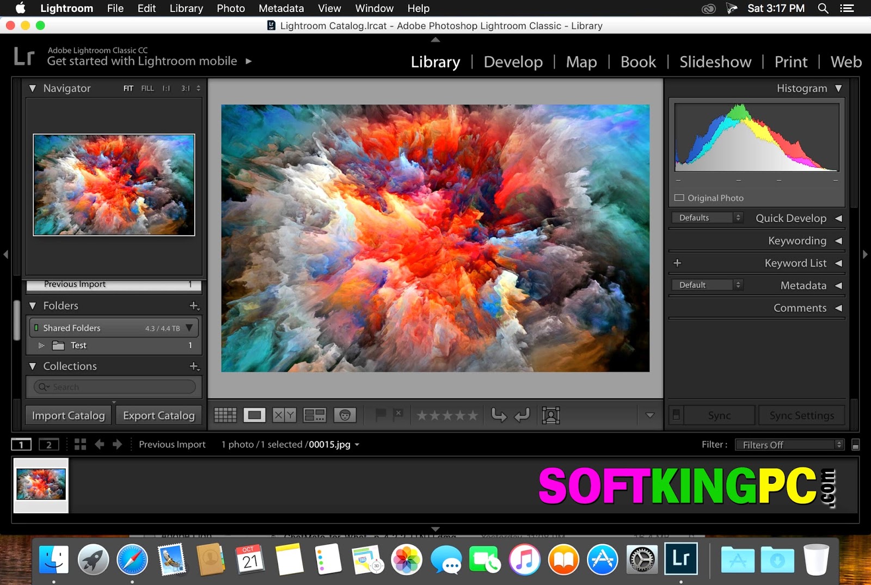Open the Map module
This screenshot has width=871, height=585.
pyautogui.click(x=581, y=62)
